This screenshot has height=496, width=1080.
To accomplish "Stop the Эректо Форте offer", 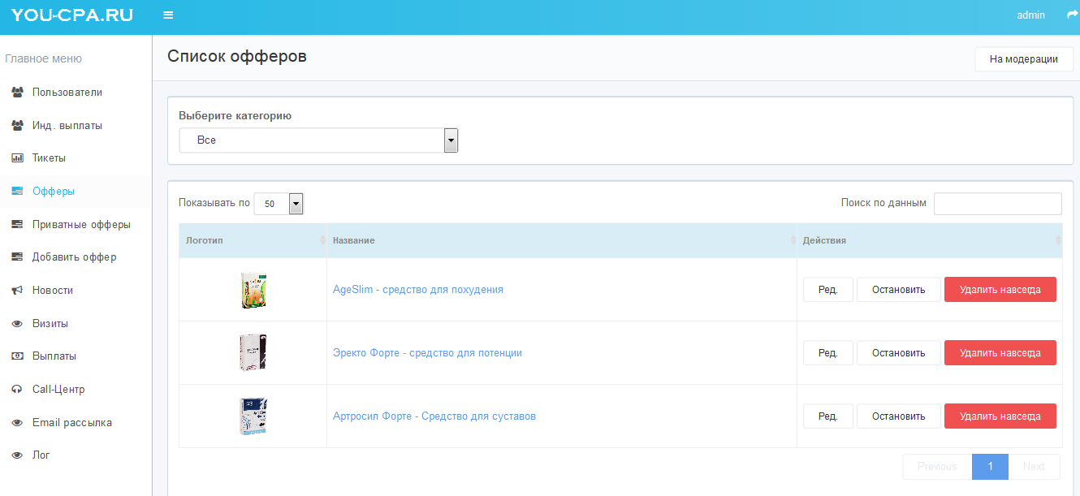I will click(899, 353).
